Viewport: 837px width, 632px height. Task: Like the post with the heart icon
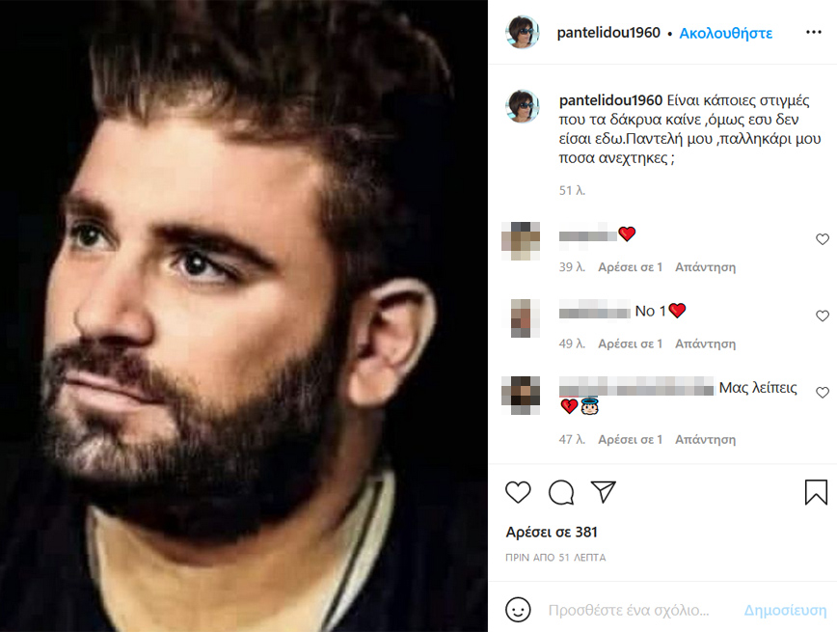click(x=518, y=492)
